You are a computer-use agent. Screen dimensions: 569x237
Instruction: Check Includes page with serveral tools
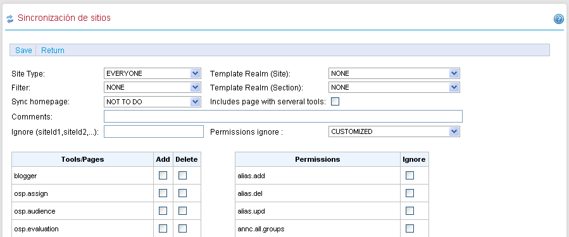pyautogui.click(x=335, y=102)
